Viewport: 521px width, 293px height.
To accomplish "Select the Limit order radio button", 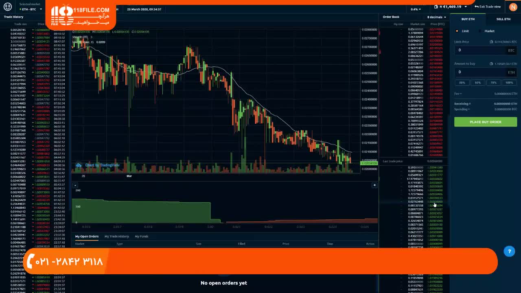I will (x=457, y=31).
